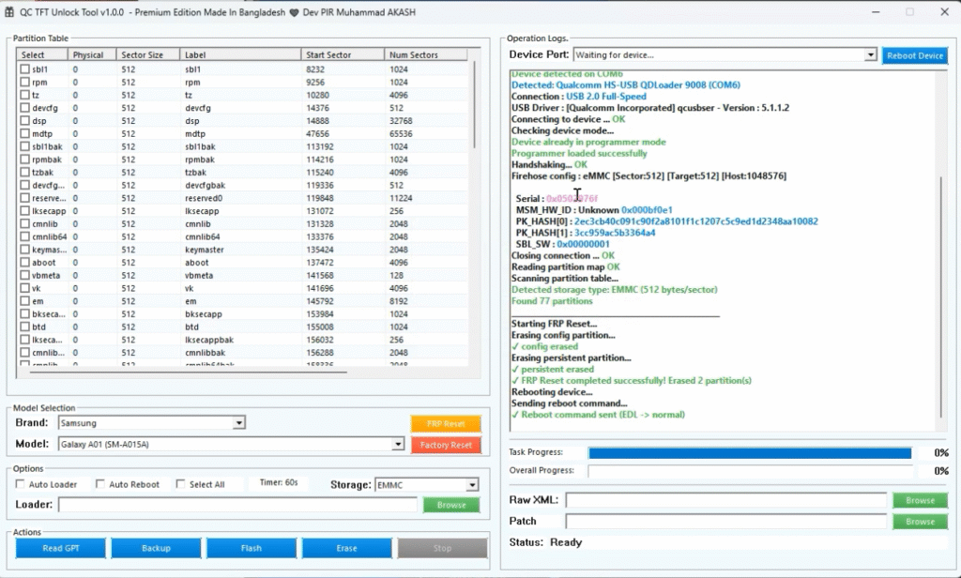Read the GPT partition table

coord(59,548)
